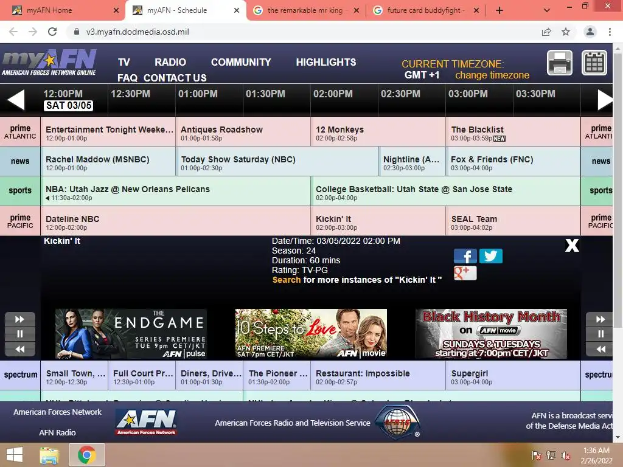The image size is (623, 467).
Task: Switch to 'the remarkable mr king' tab
Action: 305,10
